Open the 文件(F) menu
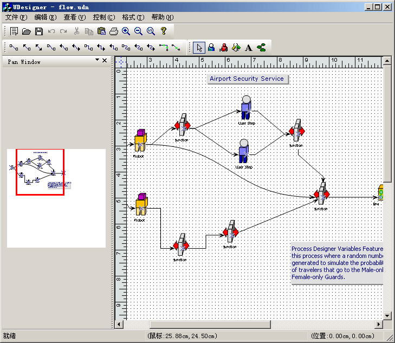395x343 pixels. click(16, 17)
